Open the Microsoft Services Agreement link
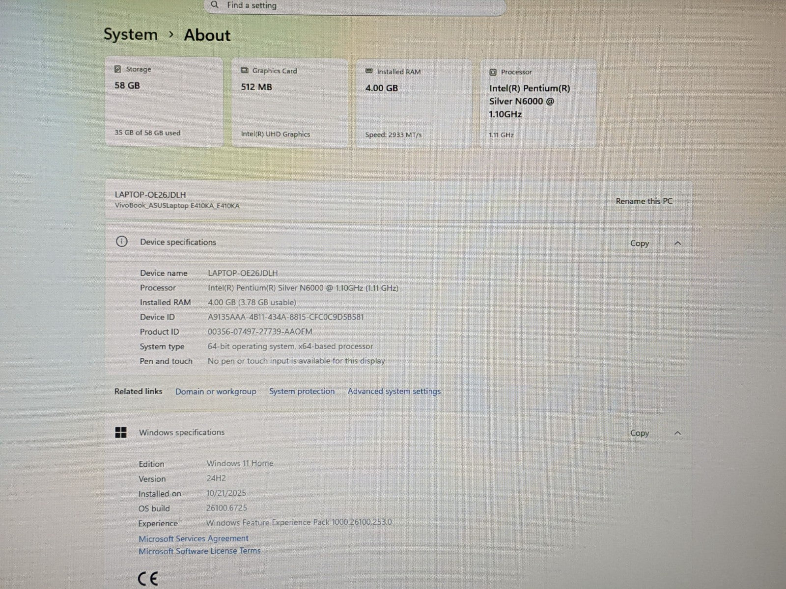 (194, 538)
